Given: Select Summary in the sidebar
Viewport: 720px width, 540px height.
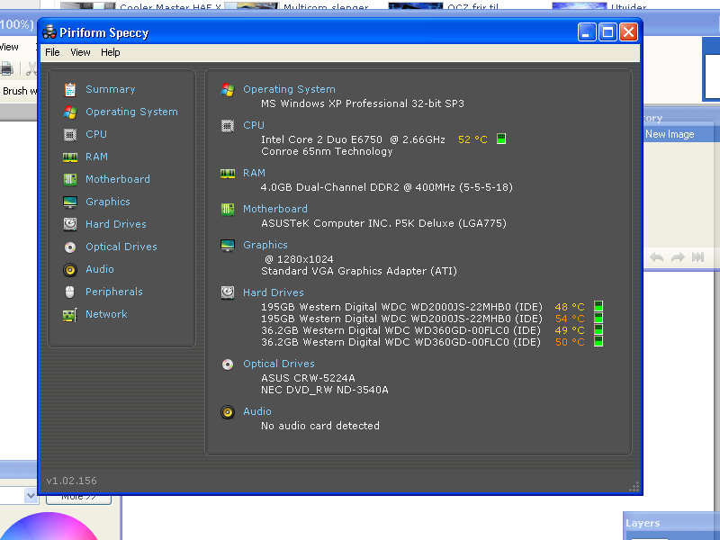Looking at the screenshot, I should coord(110,89).
